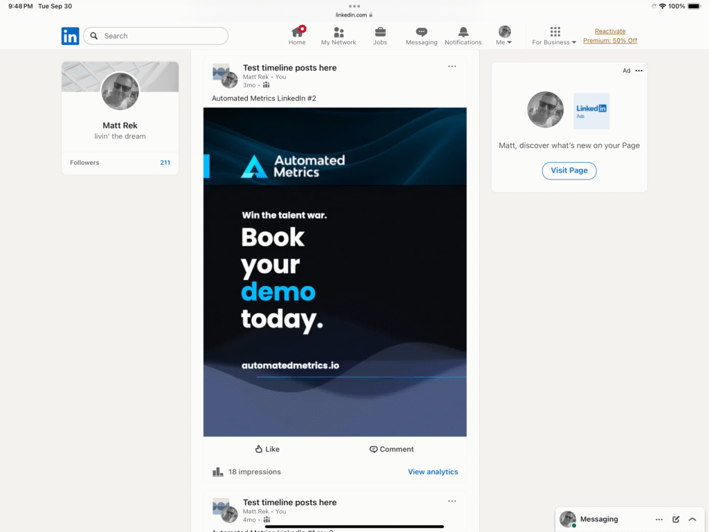The width and height of the screenshot is (709, 532).
Task: Open Notifications in the nav bar
Action: coord(463,36)
